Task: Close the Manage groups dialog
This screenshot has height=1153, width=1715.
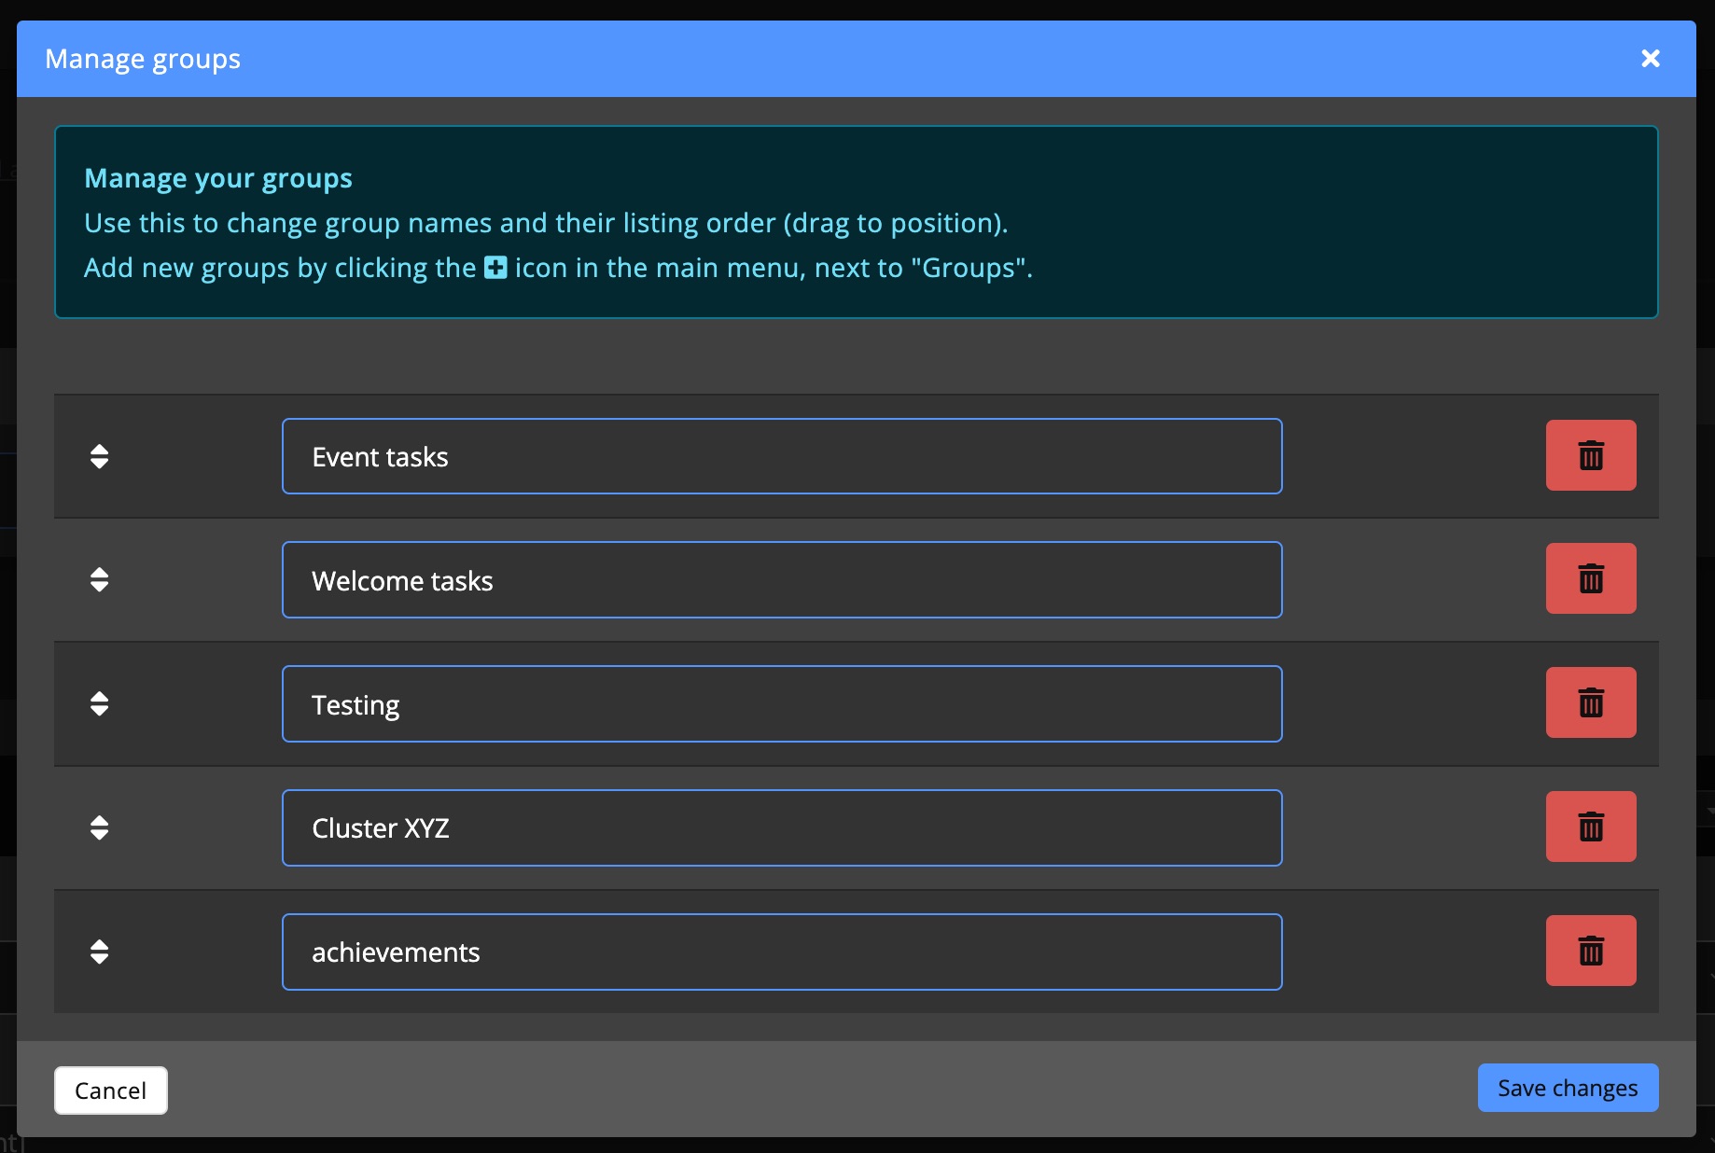Action: tap(1651, 58)
